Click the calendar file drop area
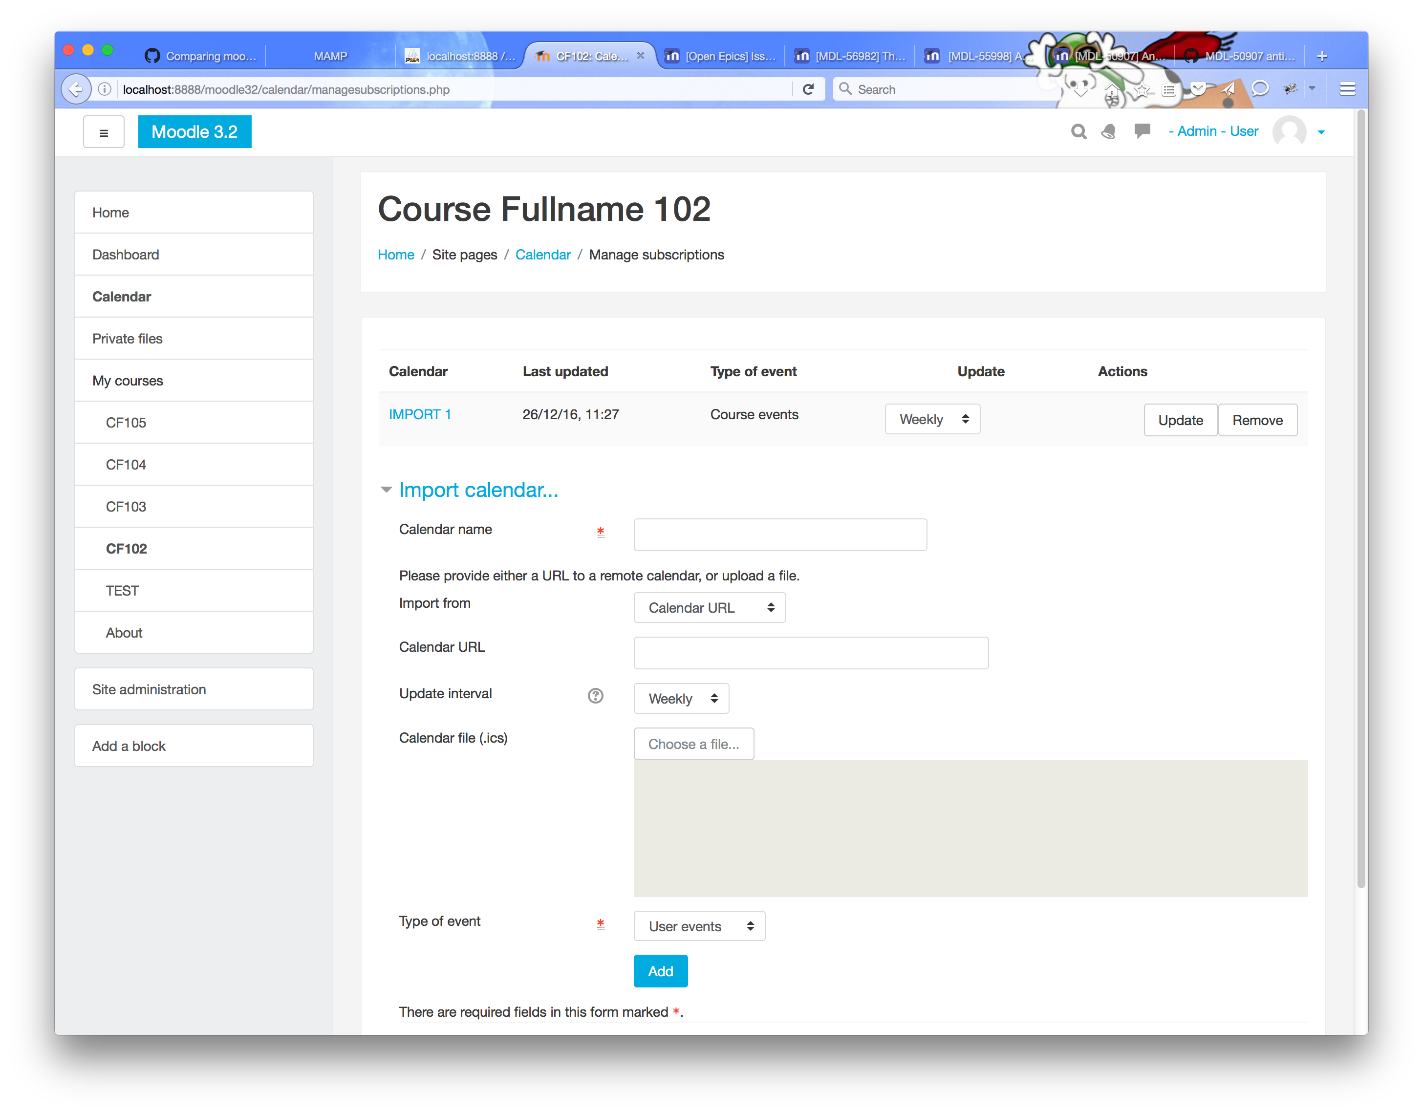 click(971, 828)
